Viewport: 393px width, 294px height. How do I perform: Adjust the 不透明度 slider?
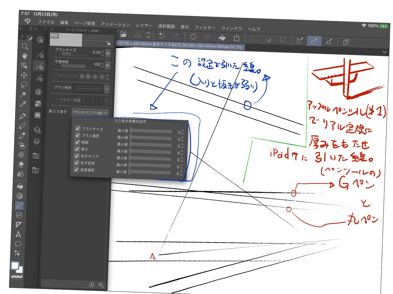point(70,66)
